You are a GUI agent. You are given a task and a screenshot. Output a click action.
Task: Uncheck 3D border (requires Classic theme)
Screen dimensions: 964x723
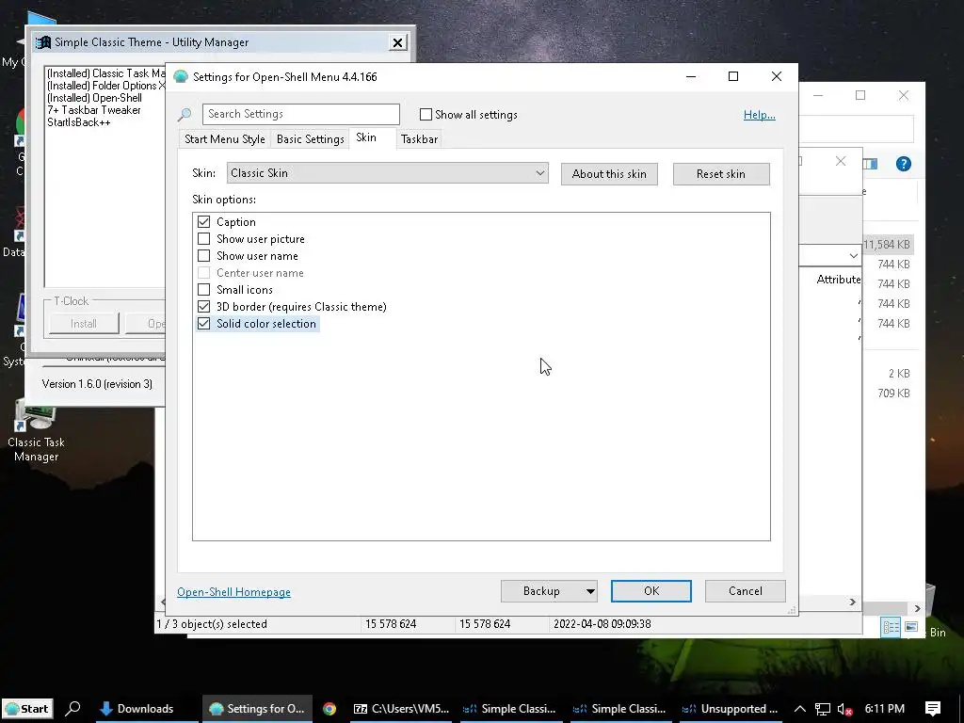pos(203,306)
